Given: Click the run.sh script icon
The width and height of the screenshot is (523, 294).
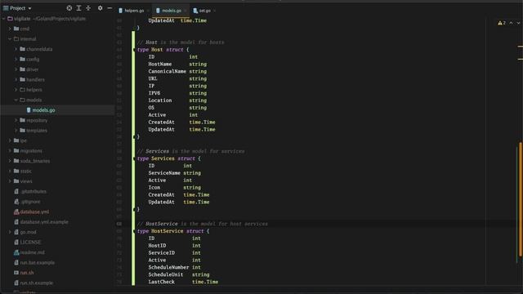Looking at the screenshot, I should pos(16,273).
